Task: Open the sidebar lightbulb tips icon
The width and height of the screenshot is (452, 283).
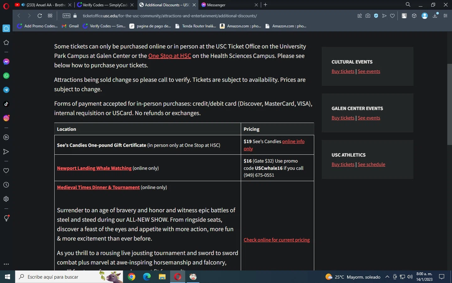Action: coord(6,218)
